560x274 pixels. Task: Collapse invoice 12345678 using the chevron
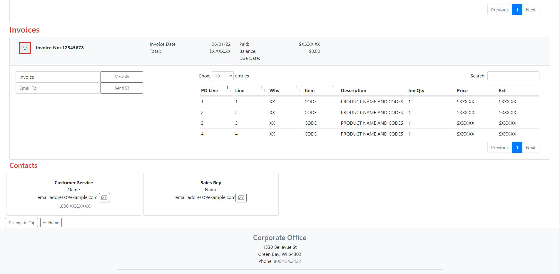point(25,48)
